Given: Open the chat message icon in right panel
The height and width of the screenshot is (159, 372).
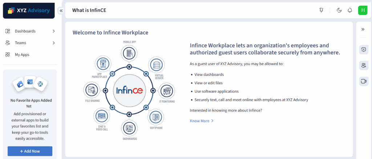Looking at the screenshot, I should coord(363,50).
